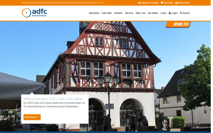Click the text 'Allgemeiner Deutscher Fahrrad-Club Kreisverband Kreis Groß-Gerau e. V.'
The height and width of the screenshot is (133, 213).
pos(63,3)
